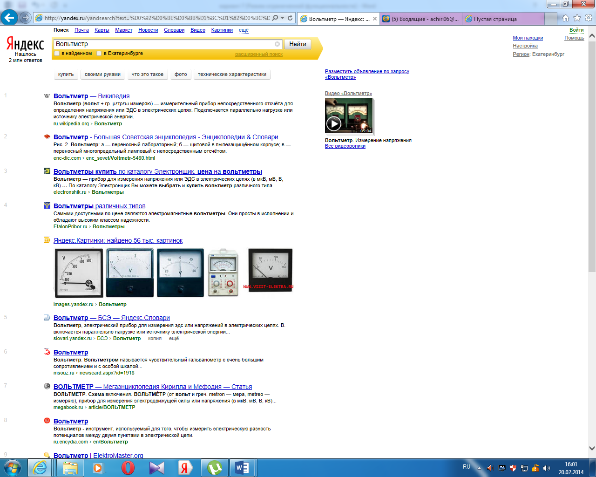Click the Windows Start button

point(13,468)
